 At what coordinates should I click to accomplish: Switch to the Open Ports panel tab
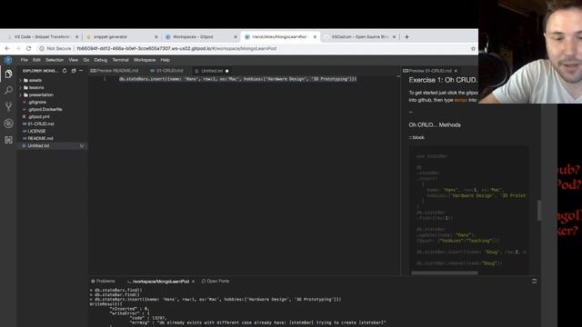tap(216, 282)
